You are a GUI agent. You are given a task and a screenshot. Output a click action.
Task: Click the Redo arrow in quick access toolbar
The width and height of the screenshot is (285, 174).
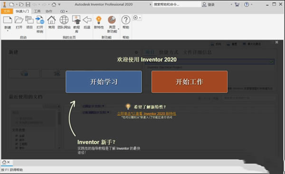click(x=45, y=4)
